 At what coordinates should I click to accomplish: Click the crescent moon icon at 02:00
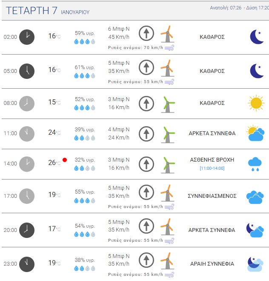[x=257, y=37]
